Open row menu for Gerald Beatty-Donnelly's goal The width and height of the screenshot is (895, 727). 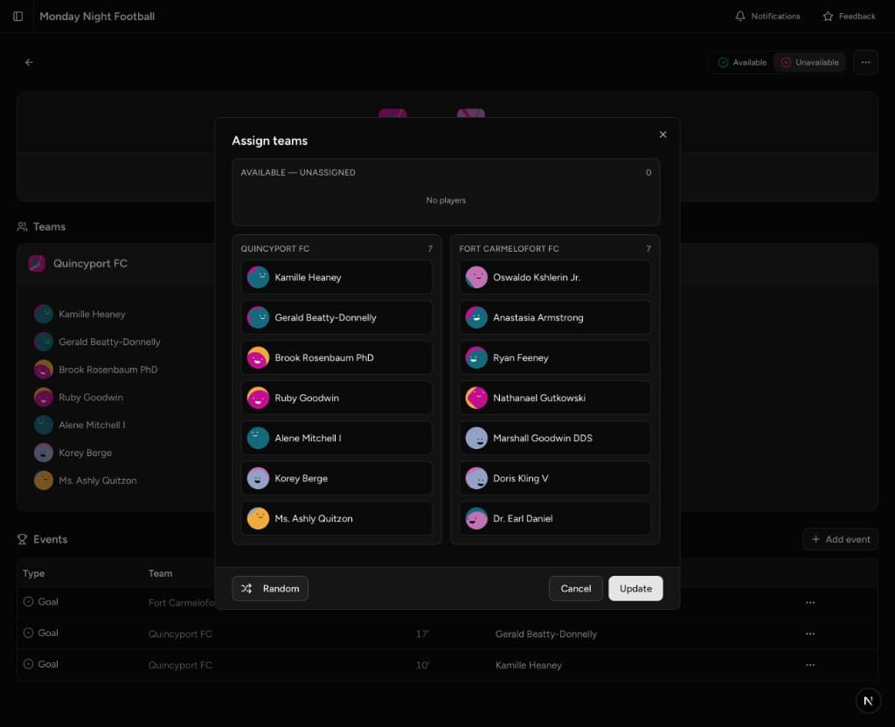click(x=809, y=633)
